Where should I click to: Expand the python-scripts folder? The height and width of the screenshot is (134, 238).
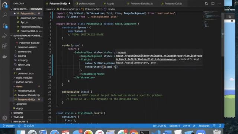click(x=24, y=82)
